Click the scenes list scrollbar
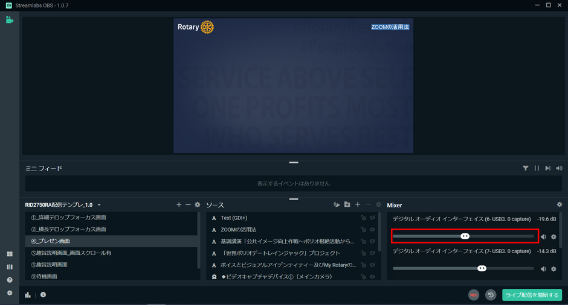The height and width of the screenshot is (305, 568). tap(199, 241)
